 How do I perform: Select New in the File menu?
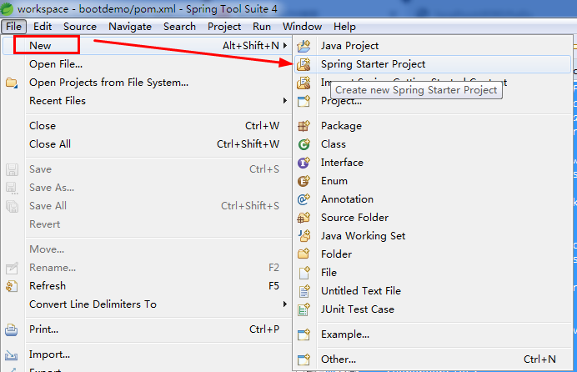[146, 46]
